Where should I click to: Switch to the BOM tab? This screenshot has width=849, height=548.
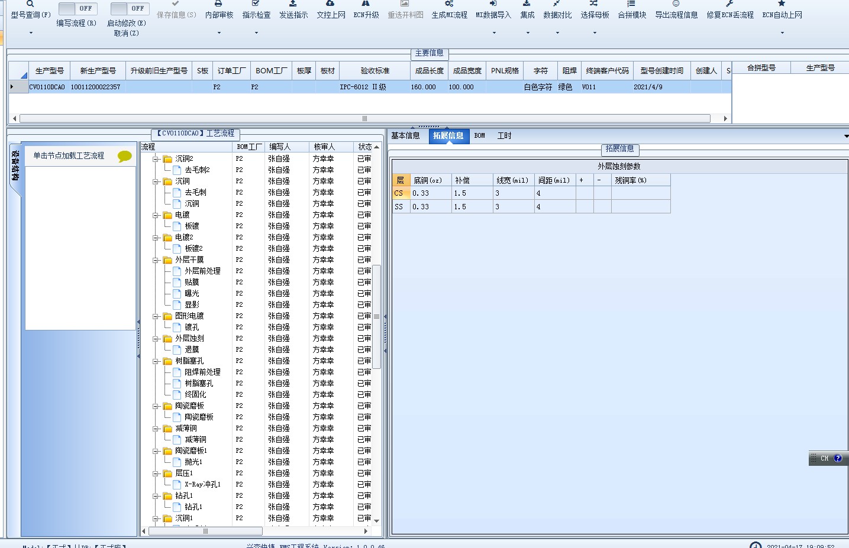pos(480,136)
